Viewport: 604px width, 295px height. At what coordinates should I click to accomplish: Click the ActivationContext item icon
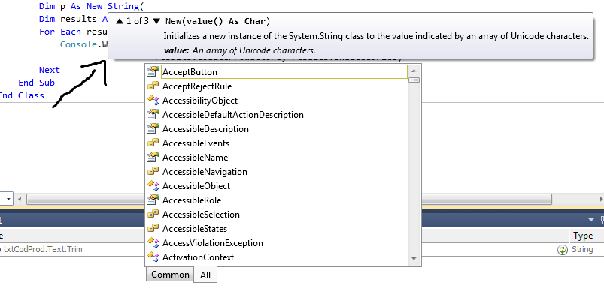tap(153, 257)
